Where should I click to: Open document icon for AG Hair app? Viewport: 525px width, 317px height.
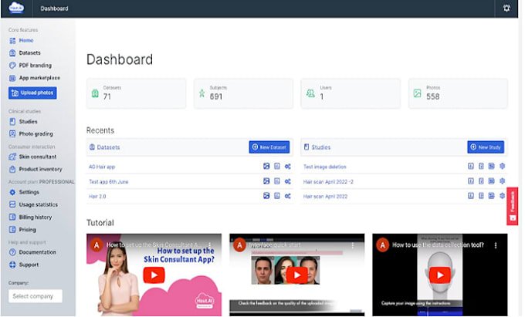tap(277, 166)
